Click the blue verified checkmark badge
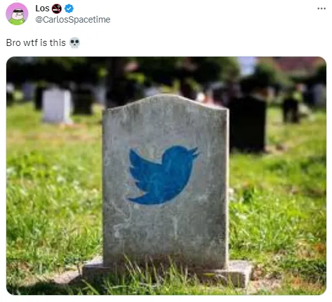332x302 pixels. [69, 8]
